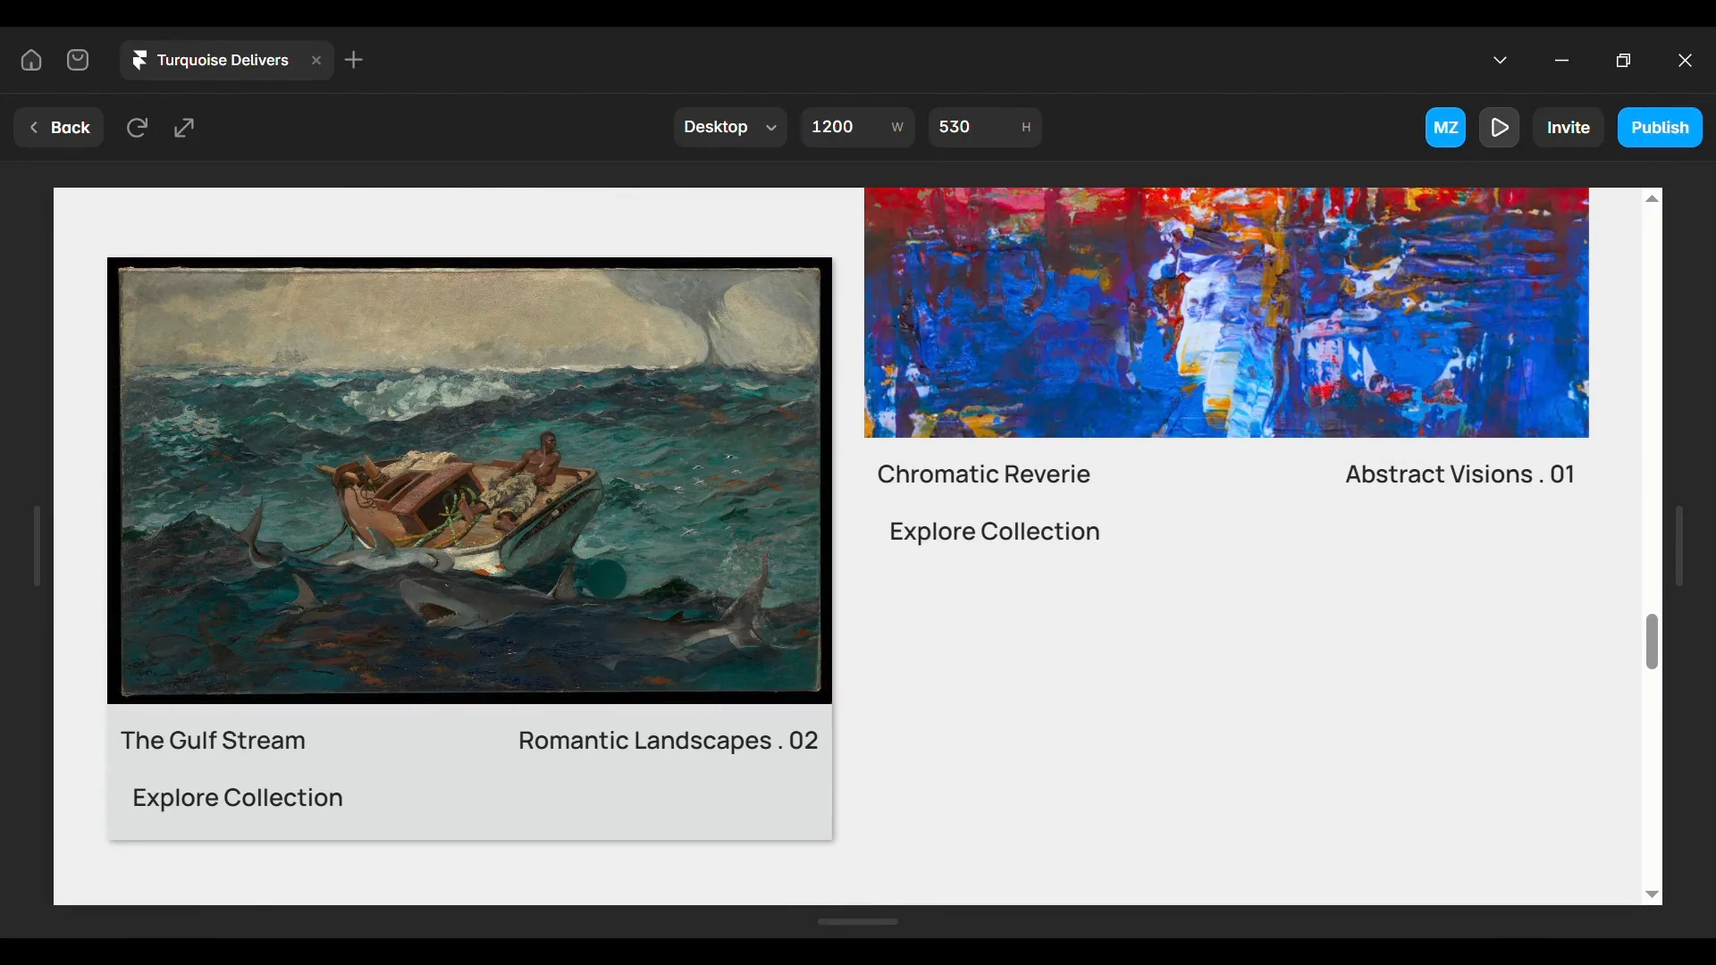
Task: Click the right preview resize handle
Action: pos(1679,546)
